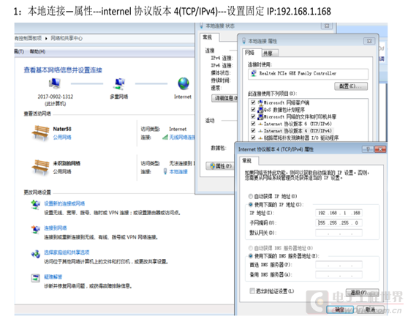Click the Configure (C) button for Realtek adapter
This screenshot has height=319, width=408.
tap(351, 86)
